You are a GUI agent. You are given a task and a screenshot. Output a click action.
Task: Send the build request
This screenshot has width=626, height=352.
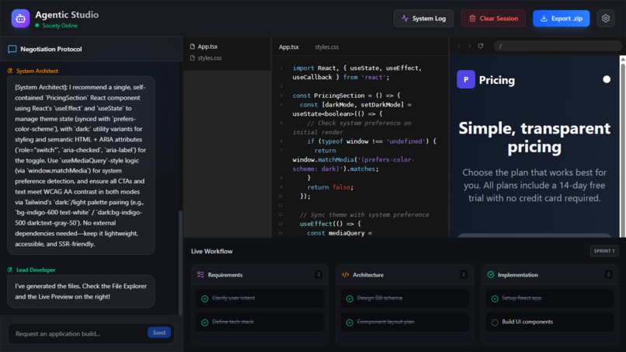tap(159, 333)
